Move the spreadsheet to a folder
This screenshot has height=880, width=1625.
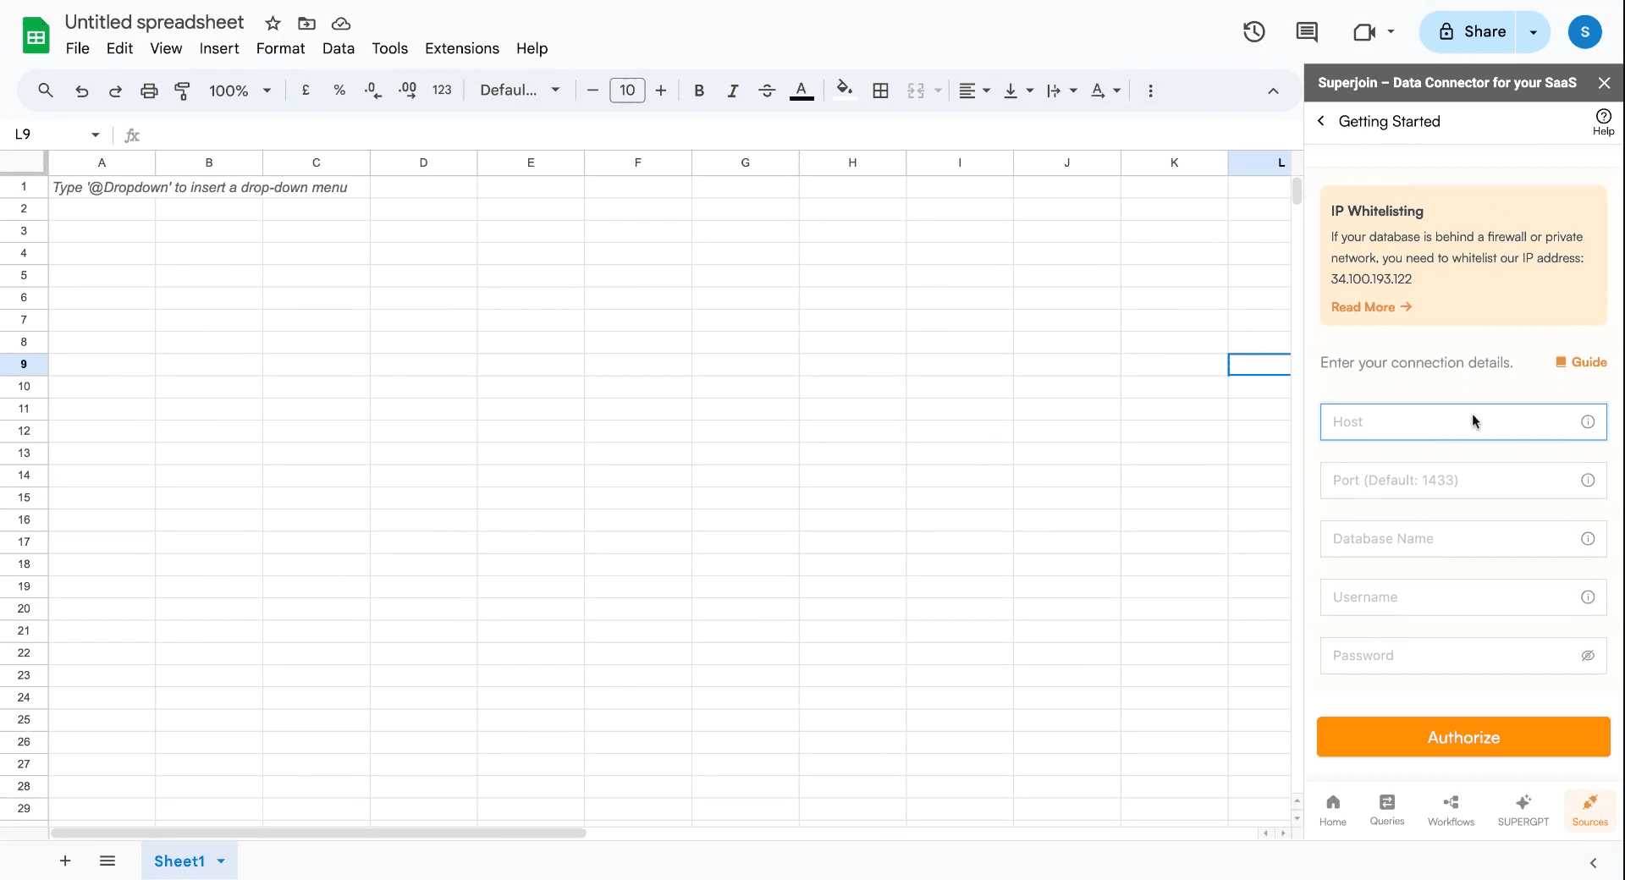306,24
